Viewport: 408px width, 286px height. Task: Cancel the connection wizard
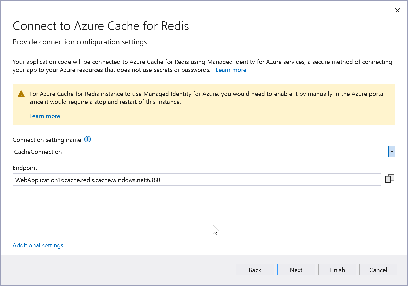[x=378, y=270]
